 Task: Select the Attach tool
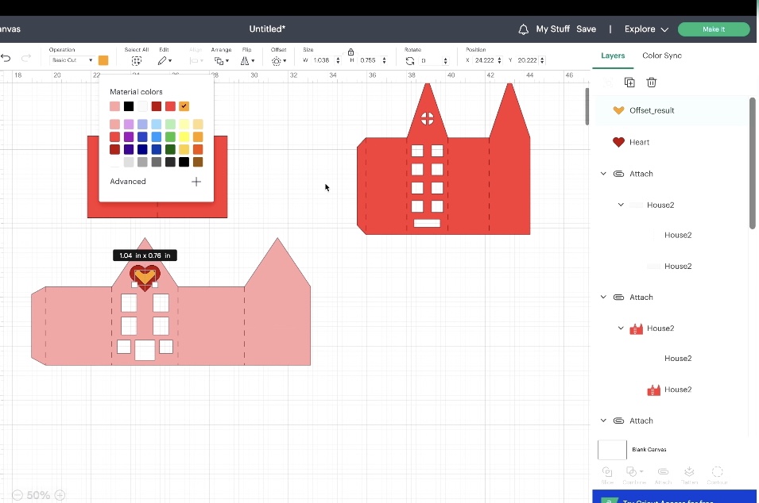point(663,472)
